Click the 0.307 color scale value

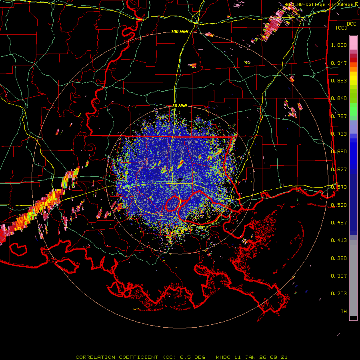point(339,276)
